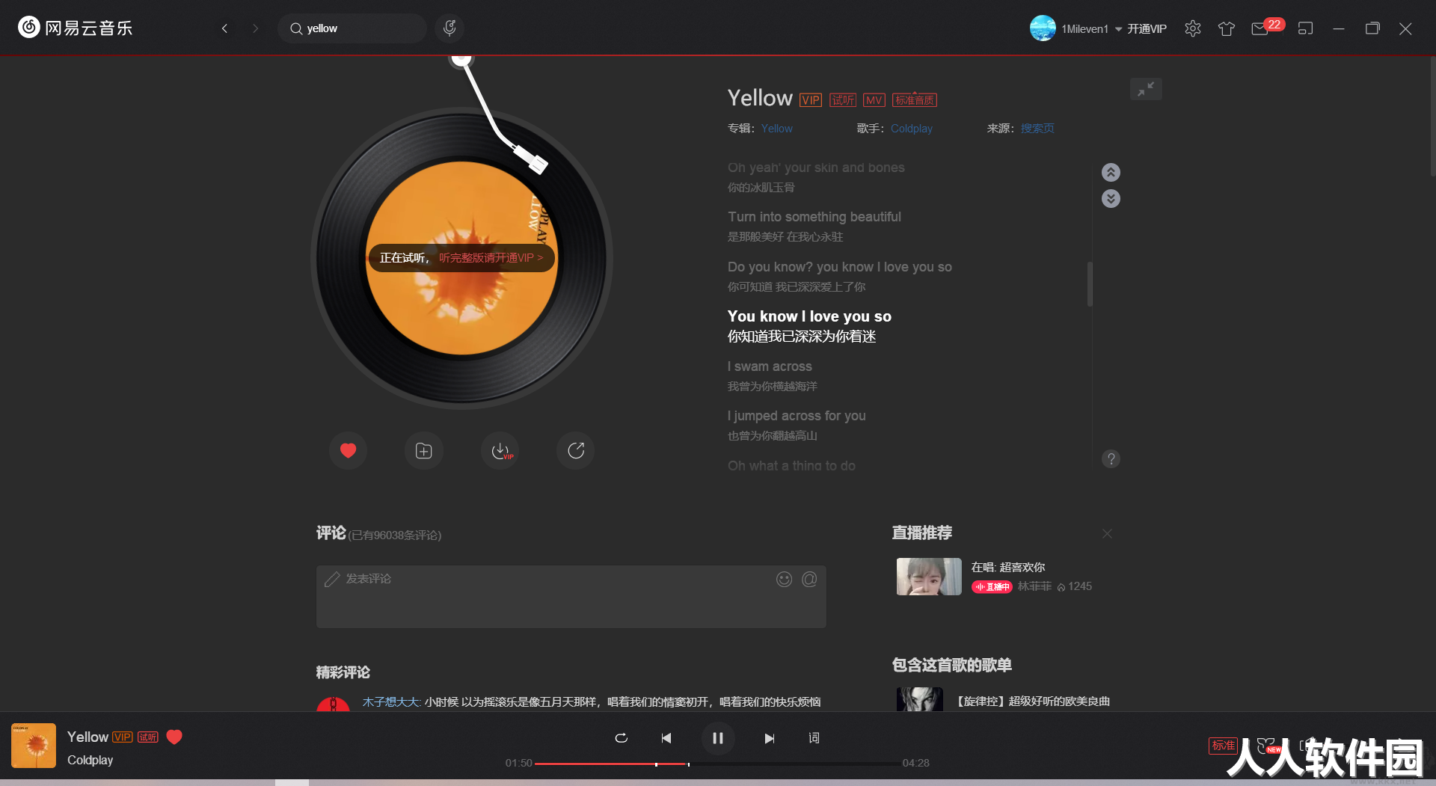
Task: Add song to playlist (collect icon)
Action: 424,450
